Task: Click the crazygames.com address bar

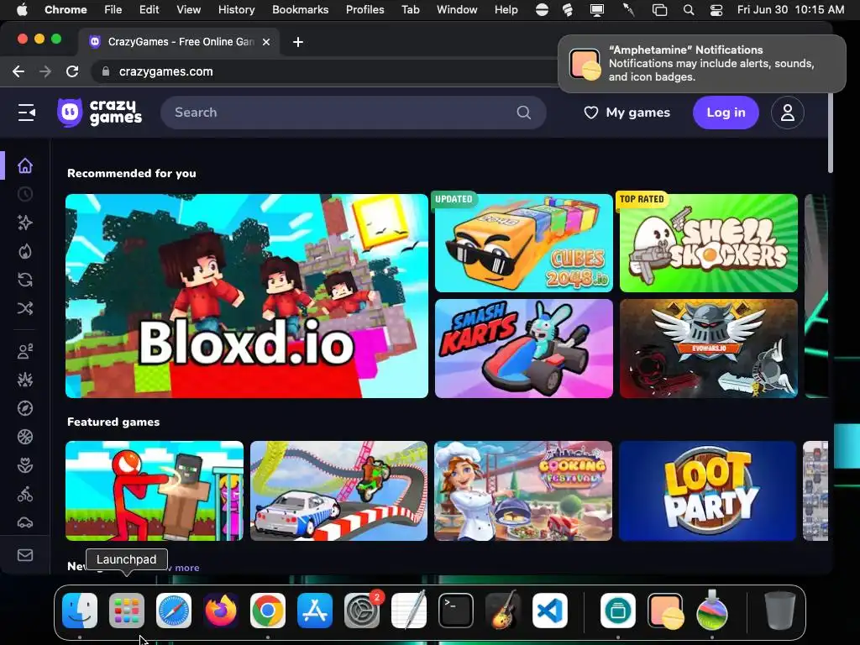Action: coord(165,71)
